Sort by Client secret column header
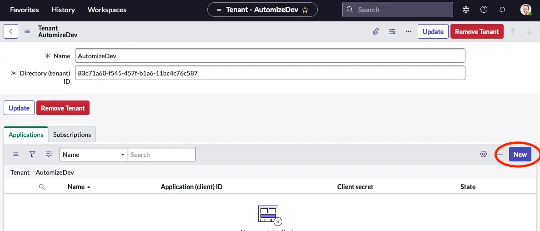Viewport: 540px width, 231px height. 355,186
